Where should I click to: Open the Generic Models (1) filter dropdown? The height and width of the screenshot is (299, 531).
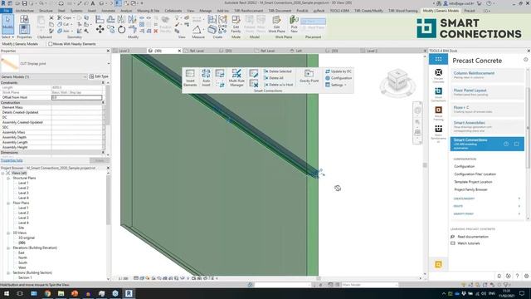85,76
